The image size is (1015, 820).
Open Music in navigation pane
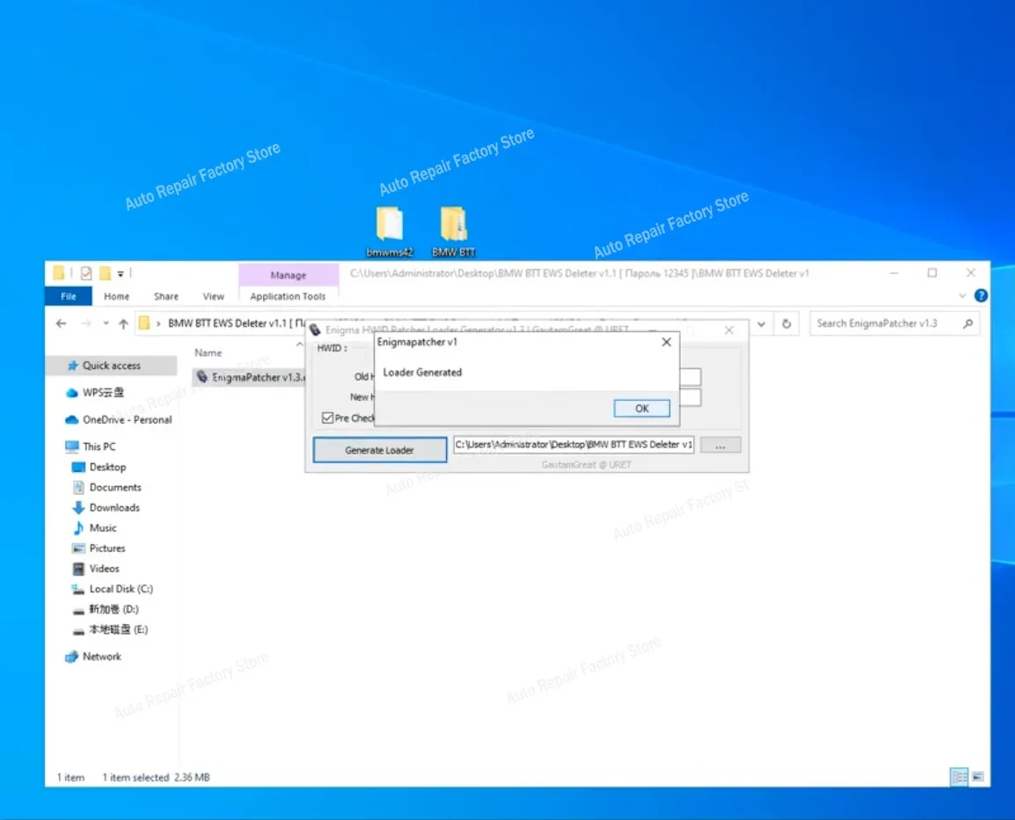[103, 528]
